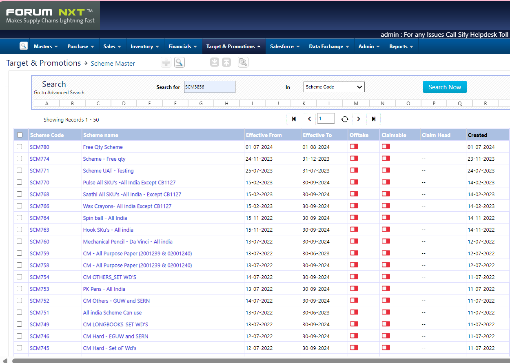The height and width of the screenshot is (363, 510).
Task: Click the Claimable indicator for SCM771
Action: [x=386, y=170]
